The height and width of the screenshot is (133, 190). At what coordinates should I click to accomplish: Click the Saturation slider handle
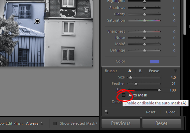tap(144, 21)
